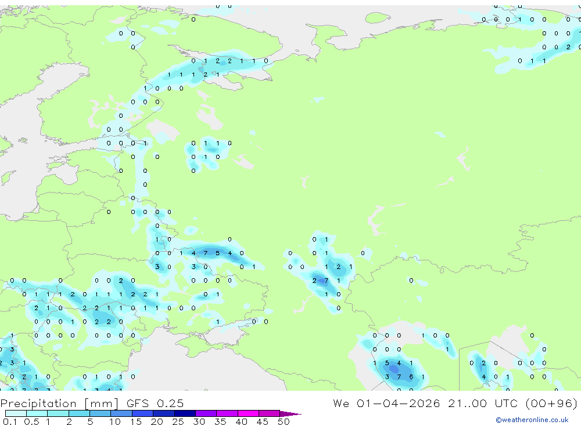Click the legend label '10'
The height and width of the screenshot is (425, 581).
[x=115, y=422]
